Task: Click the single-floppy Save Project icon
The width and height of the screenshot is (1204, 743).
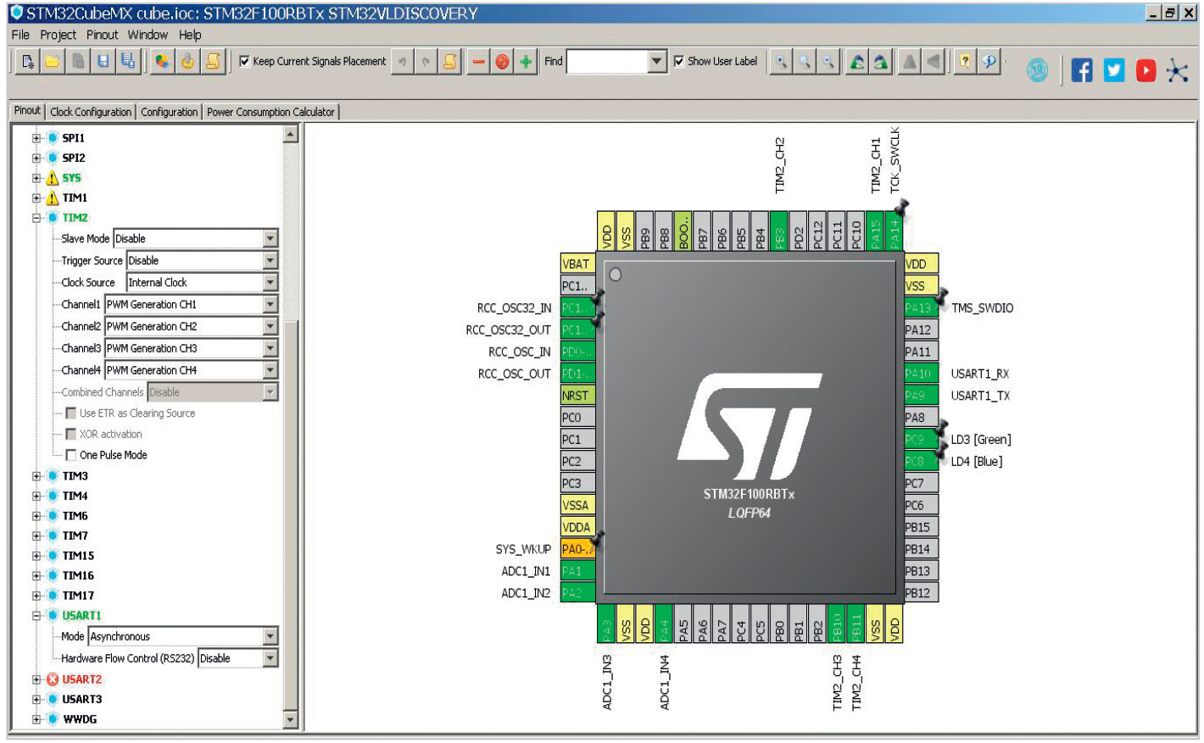Action: click(103, 62)
